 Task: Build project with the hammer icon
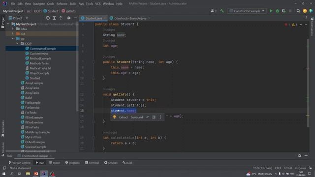(x=222, y=11)
